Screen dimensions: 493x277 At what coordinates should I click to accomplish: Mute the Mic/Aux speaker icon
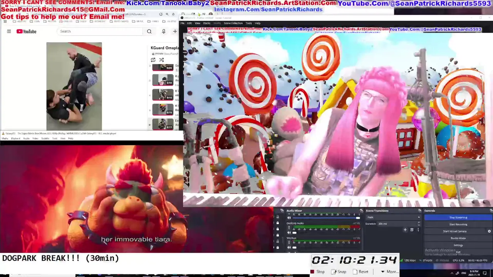[289, 247]
